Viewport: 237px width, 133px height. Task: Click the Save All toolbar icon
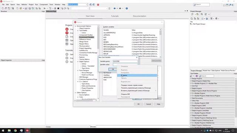coord(30,8)
